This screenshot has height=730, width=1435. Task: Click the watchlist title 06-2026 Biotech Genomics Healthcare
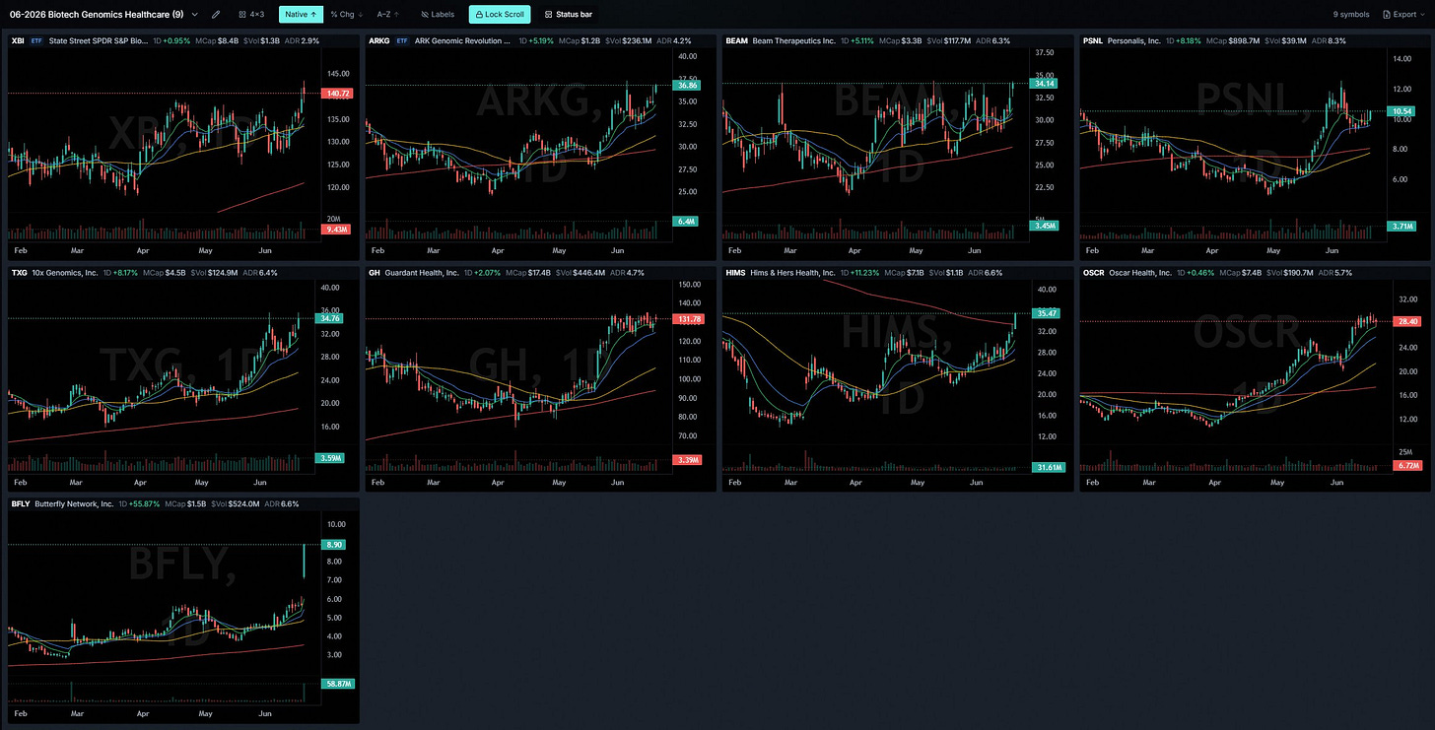96,15
